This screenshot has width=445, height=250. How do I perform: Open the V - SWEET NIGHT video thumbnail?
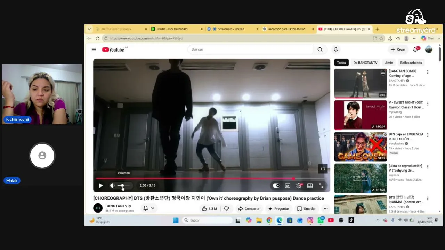tap(361, 115)
